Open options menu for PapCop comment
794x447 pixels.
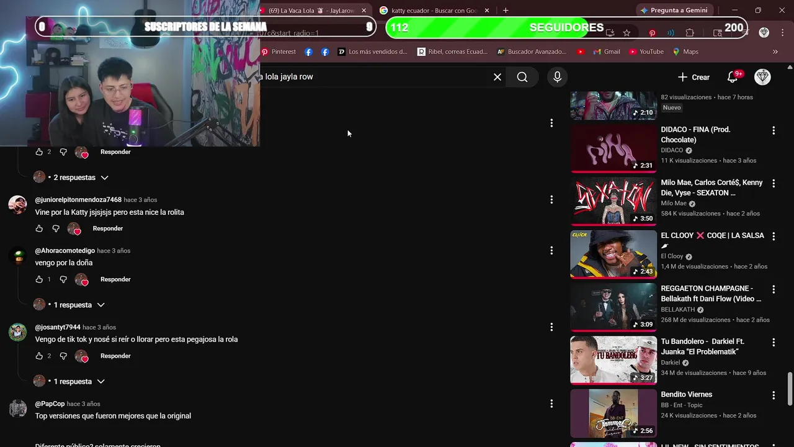tap(551, 404)
